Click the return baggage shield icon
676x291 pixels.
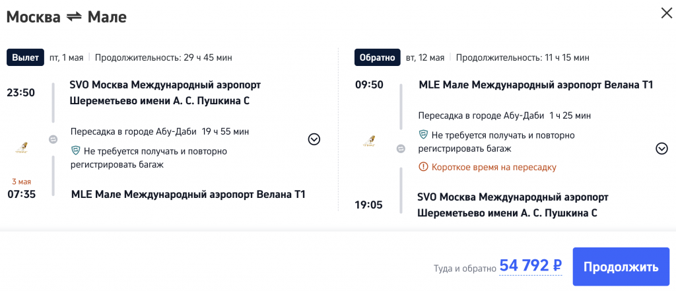tap(424, 135)
